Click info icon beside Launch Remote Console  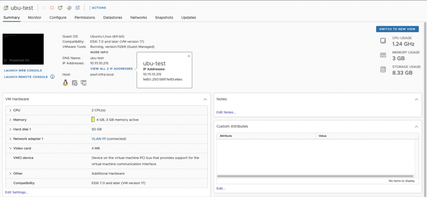(x=53, y=77)
